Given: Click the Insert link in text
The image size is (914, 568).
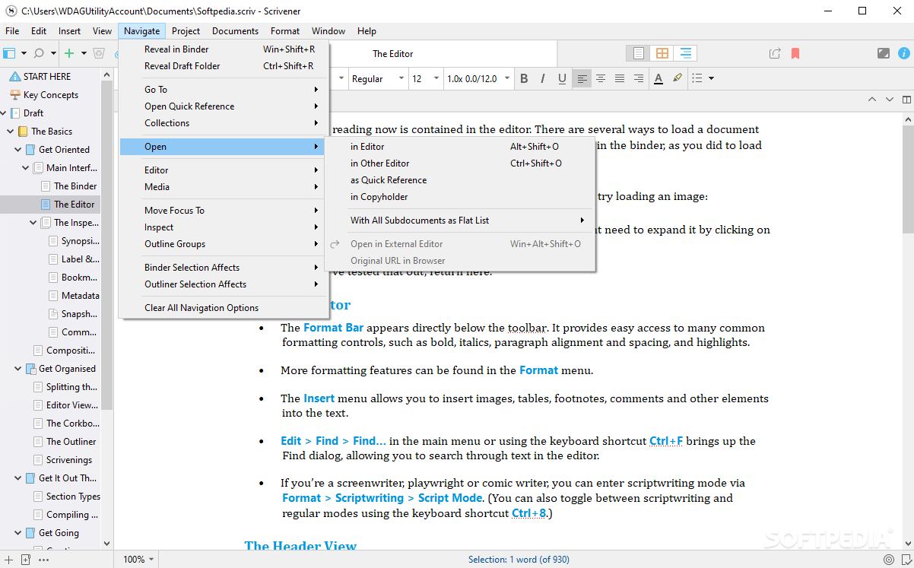Looking at the screenshot, I should pos(319,398).
